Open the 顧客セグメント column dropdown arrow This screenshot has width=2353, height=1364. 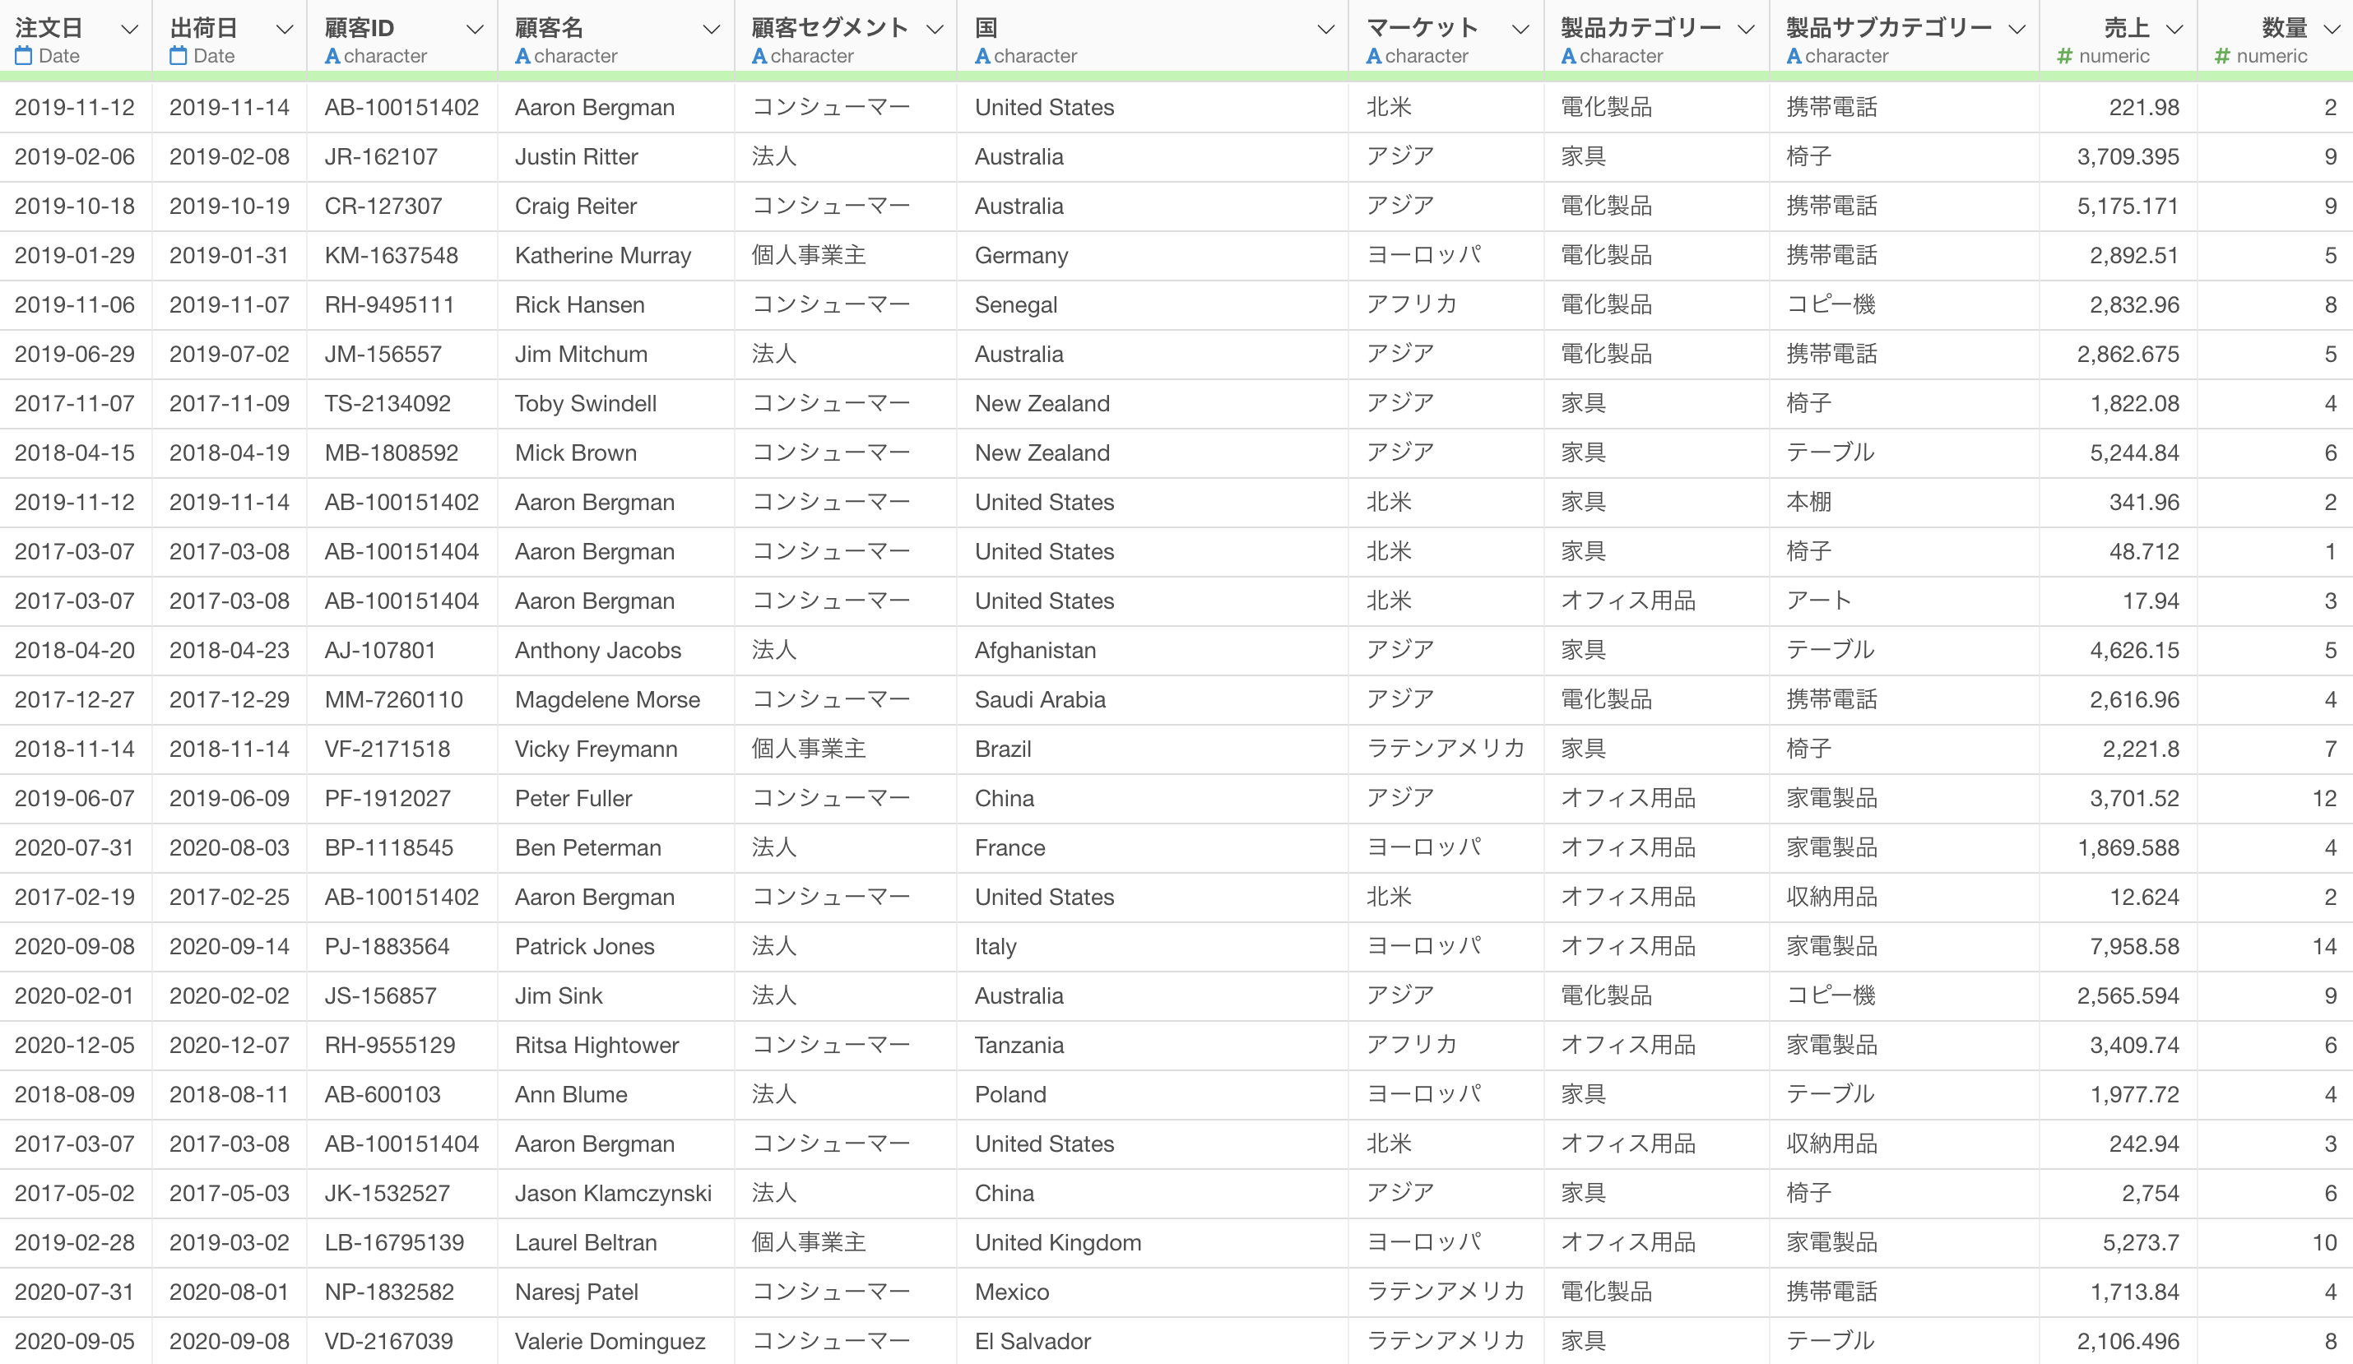point(935,30)
